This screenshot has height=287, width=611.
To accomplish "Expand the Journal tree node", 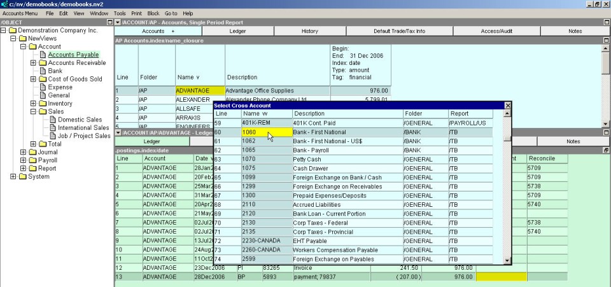I will 24,152.
